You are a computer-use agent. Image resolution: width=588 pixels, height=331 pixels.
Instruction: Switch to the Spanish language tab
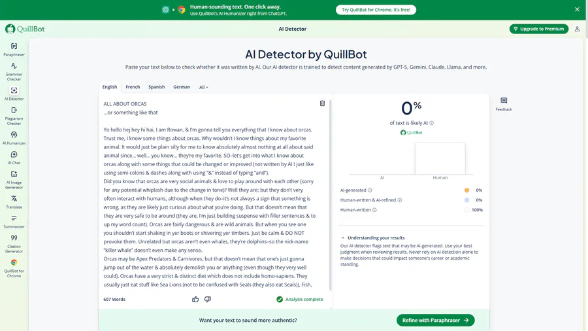(157, 87)
